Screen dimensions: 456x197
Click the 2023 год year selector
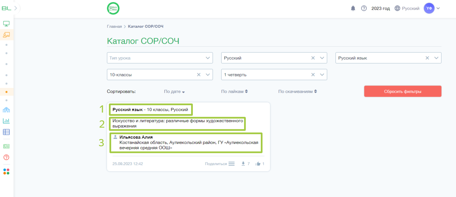point(380,8)
